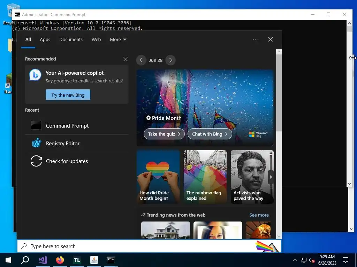Click the Command Prompt title bar icon
The image size is (357, 267).
pos(17,15)
